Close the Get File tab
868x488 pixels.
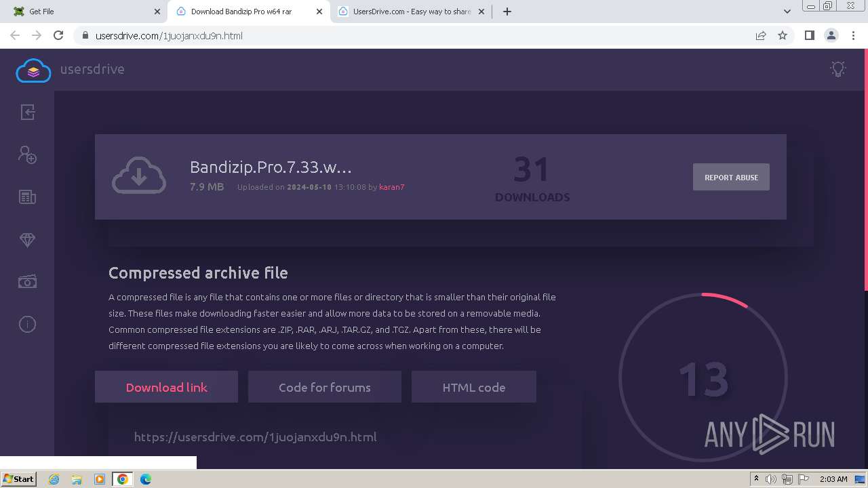click(x=157, y=12)
